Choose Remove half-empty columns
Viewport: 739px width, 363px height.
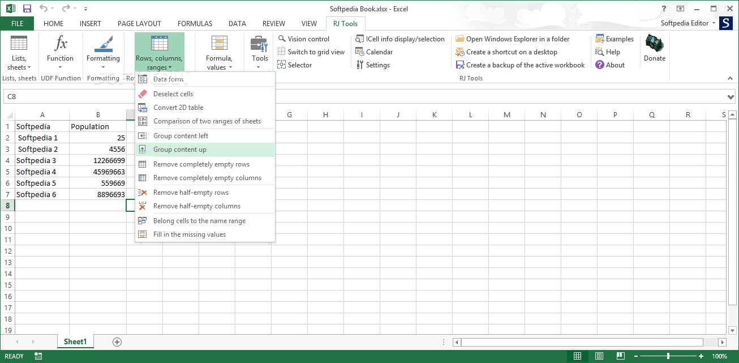click(x=205, y=206)
